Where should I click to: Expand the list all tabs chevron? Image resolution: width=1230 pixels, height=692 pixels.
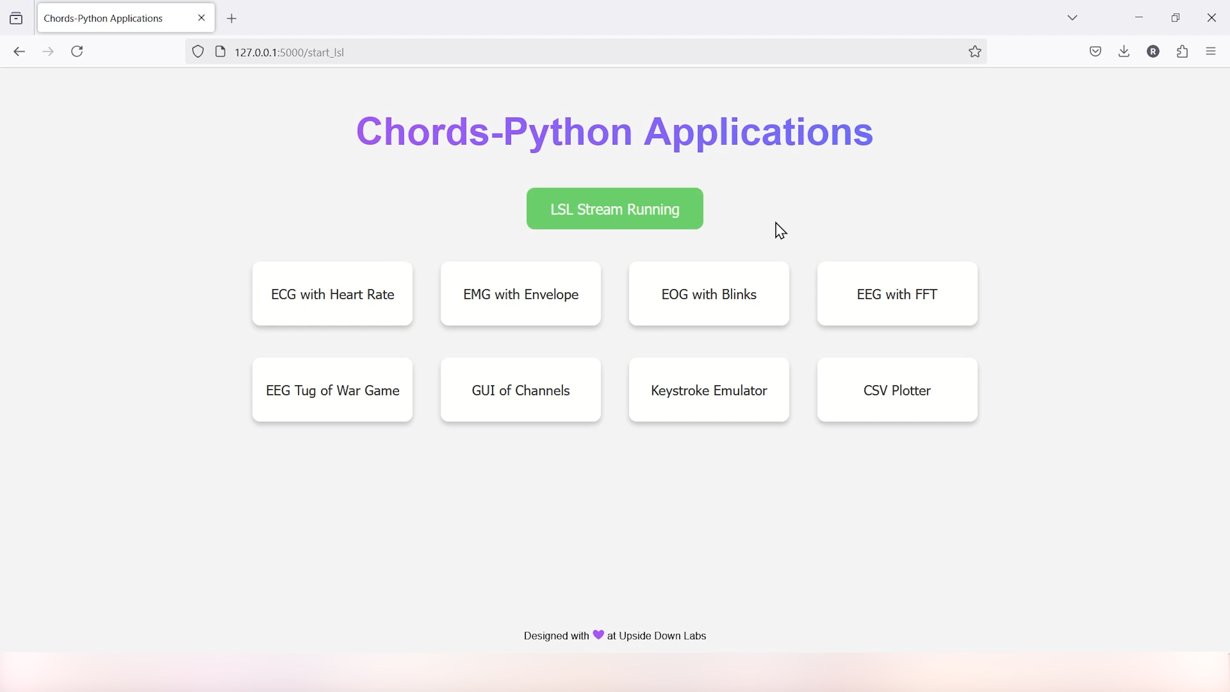[1072, 18]
